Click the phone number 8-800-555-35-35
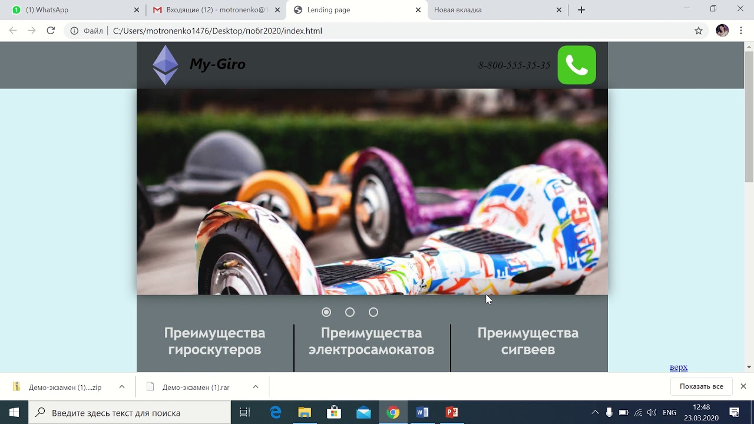754x424 pixels. pos(514,65)
